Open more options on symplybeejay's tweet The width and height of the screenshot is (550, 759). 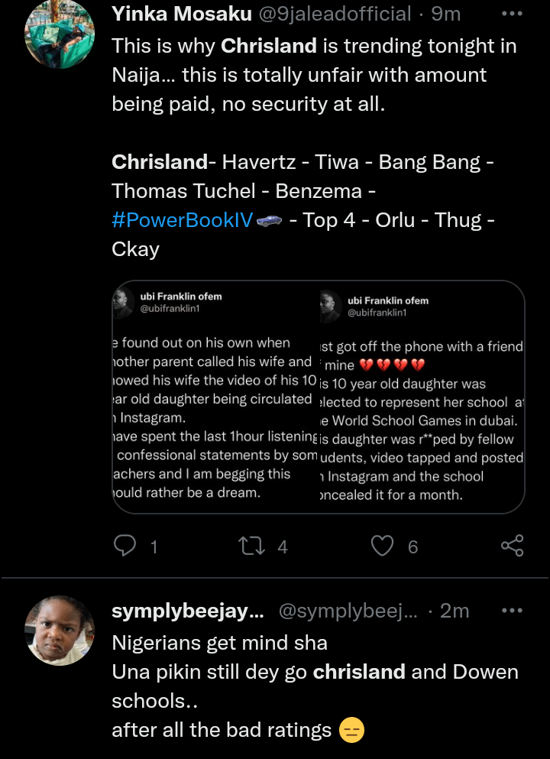[511, 611]
